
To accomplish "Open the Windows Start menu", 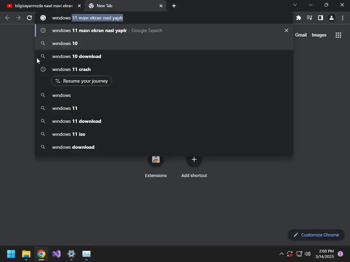I will [x=11, y=254].
